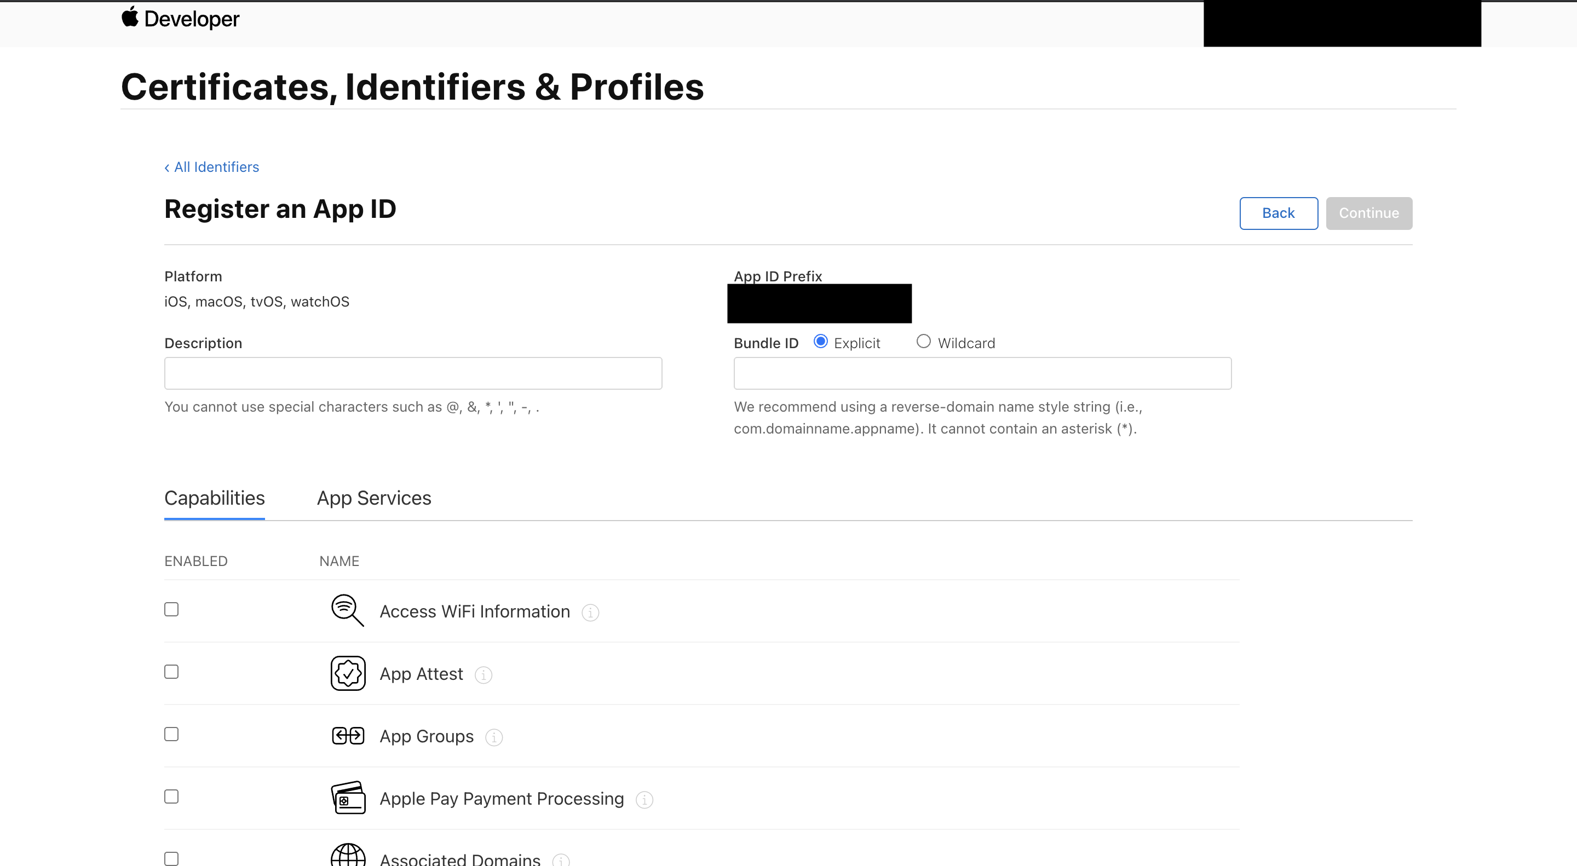Open info icon for Apple Pay Payment Processing
This screenshot has width=1577, height=866.
644,800
